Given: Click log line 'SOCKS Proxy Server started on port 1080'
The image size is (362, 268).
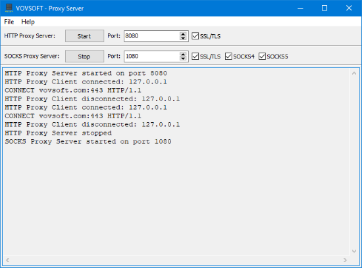Looking at the screenshot, I should coord(88,141).
